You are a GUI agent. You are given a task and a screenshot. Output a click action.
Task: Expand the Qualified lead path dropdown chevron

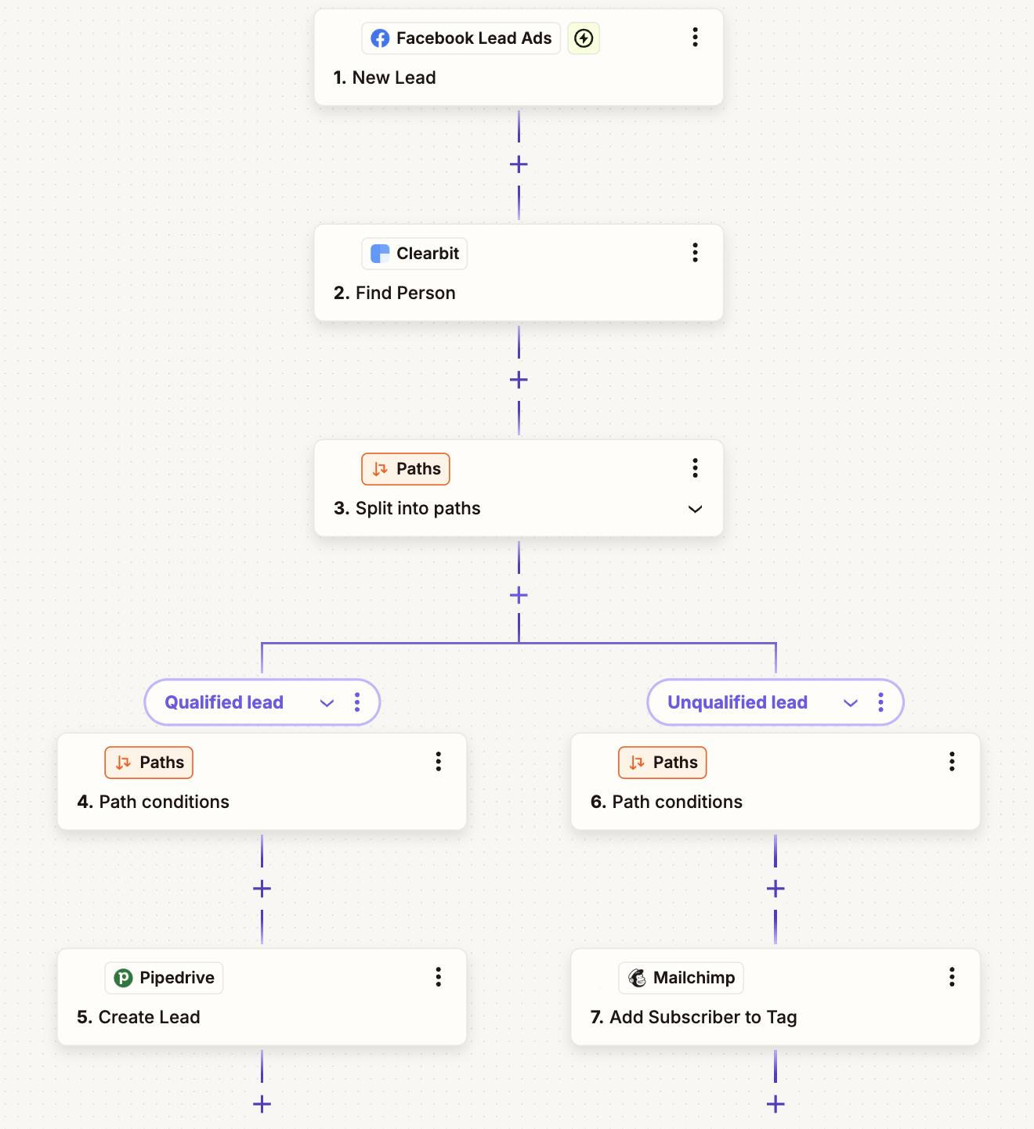point(327,703)
